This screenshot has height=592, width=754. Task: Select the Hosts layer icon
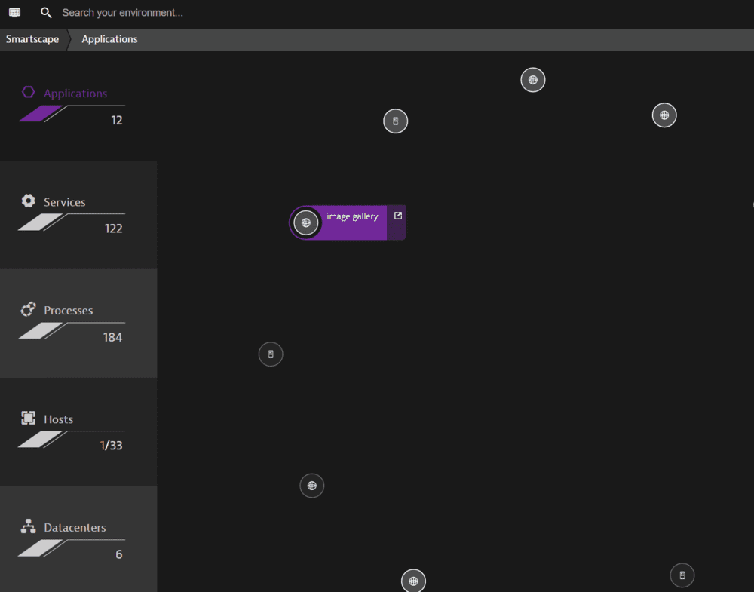[x=28, y=418]
